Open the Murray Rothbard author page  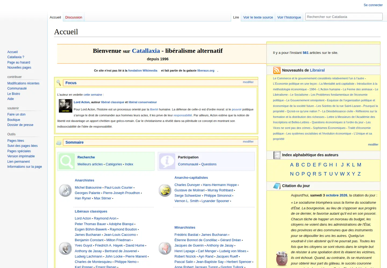[220, 190]
